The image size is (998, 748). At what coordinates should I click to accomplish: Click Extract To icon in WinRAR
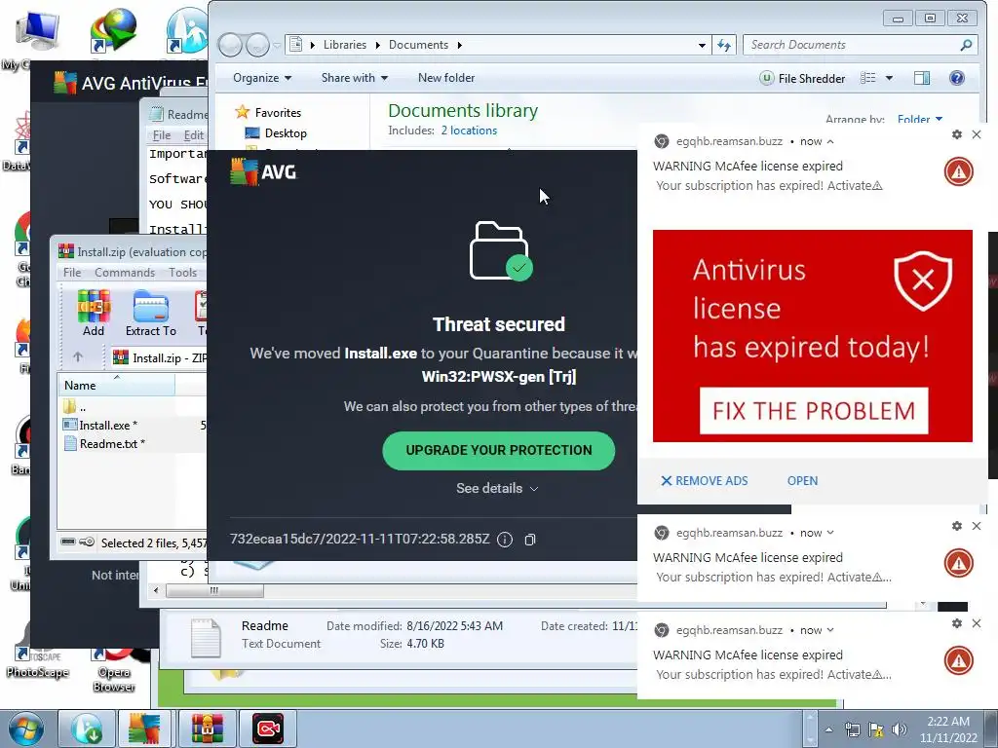151,313
